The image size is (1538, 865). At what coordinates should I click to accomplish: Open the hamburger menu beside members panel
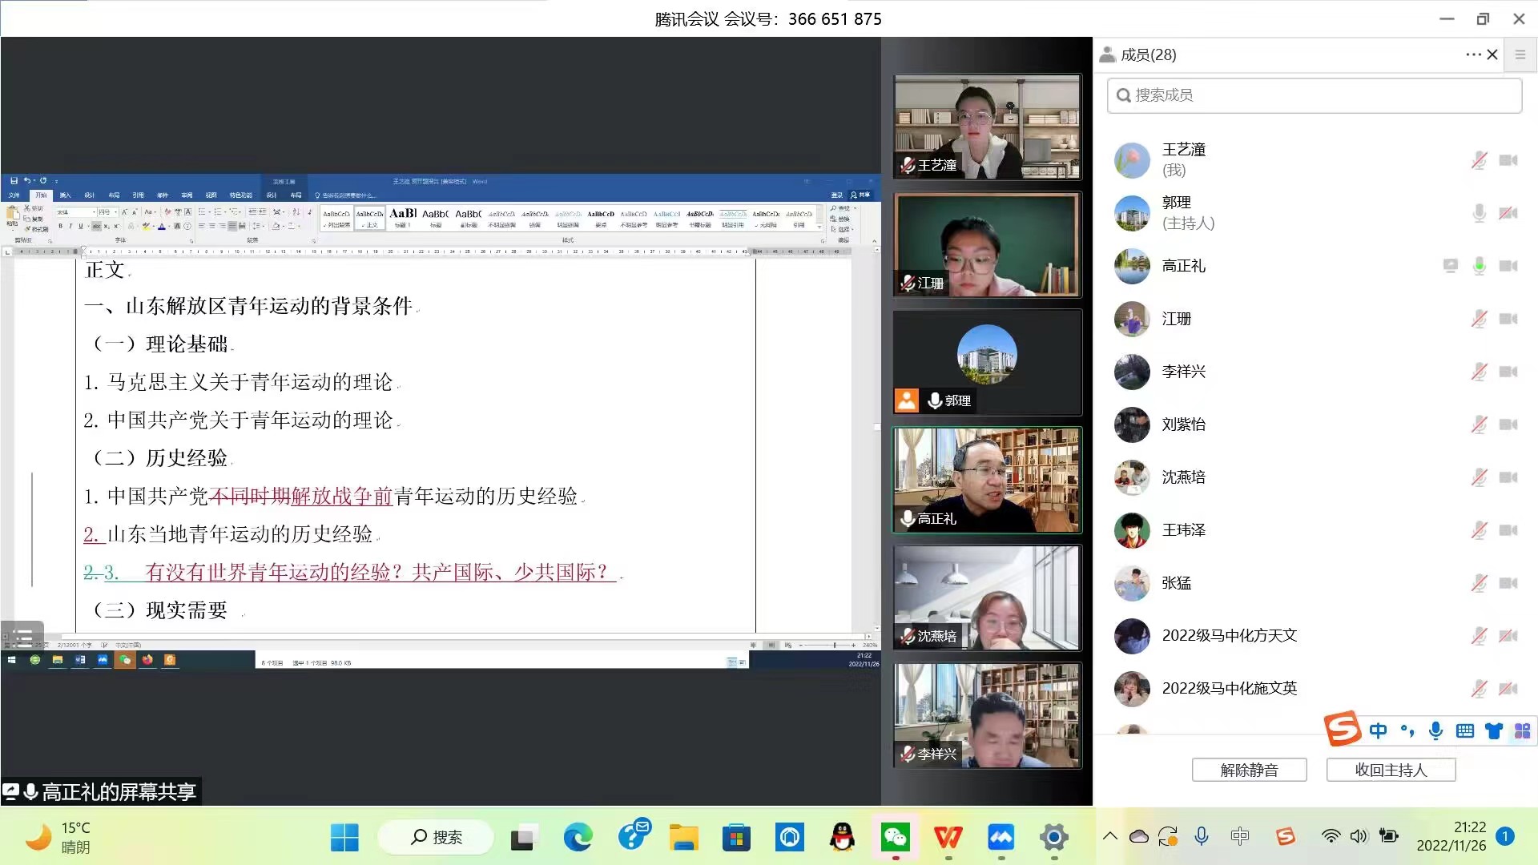[1520, 54]
